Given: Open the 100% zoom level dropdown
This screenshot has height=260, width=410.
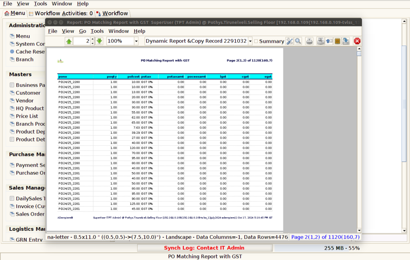Looking at the screenshot, I should 136,41.
